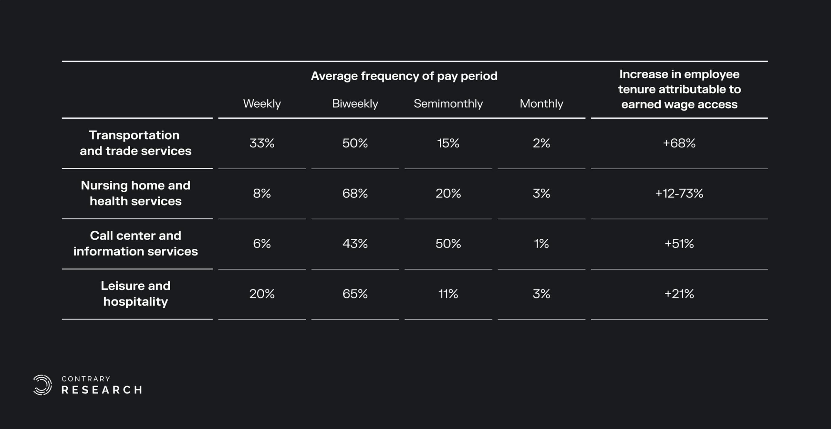The image size is (831, 429).
Task: Click the 43% biweekly call center cell
Action: pyautogui.click(x=355, y=244)
